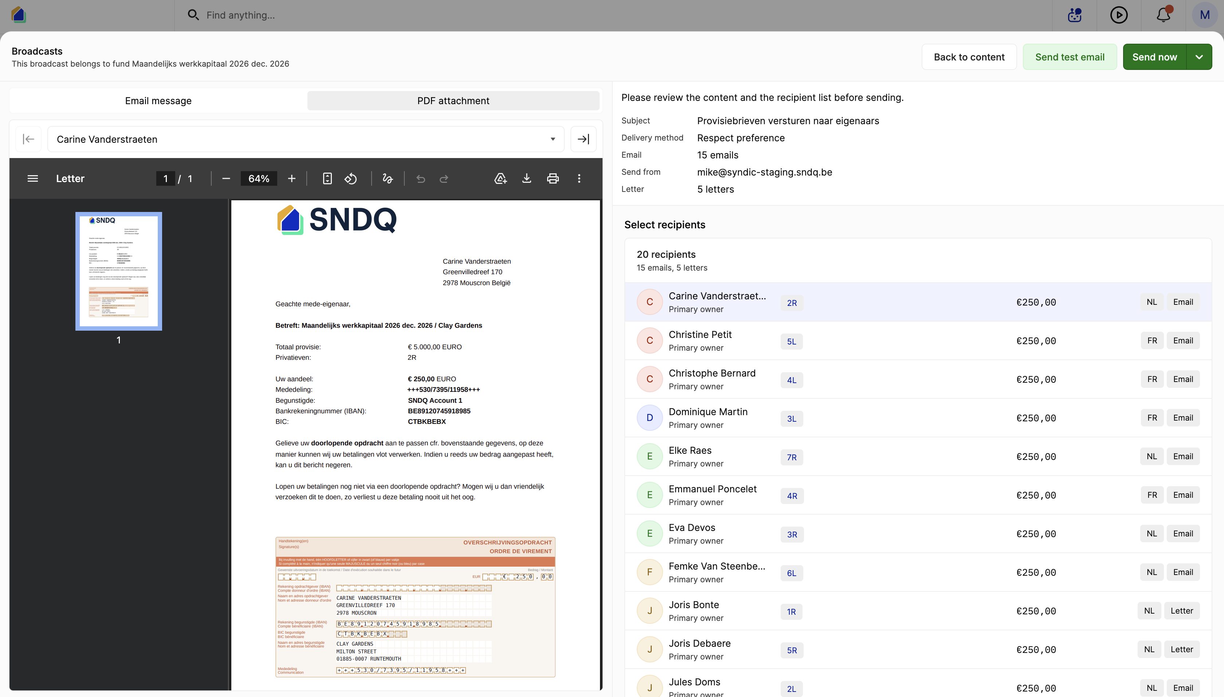
Task: Go to next recipient preview arrow
Action: coord(583,139)
